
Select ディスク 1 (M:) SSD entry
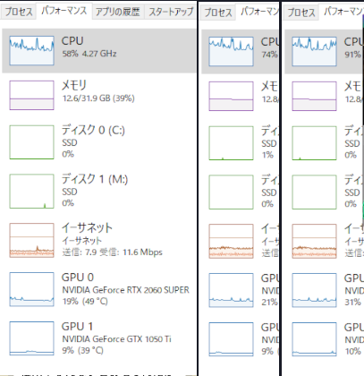99,191
